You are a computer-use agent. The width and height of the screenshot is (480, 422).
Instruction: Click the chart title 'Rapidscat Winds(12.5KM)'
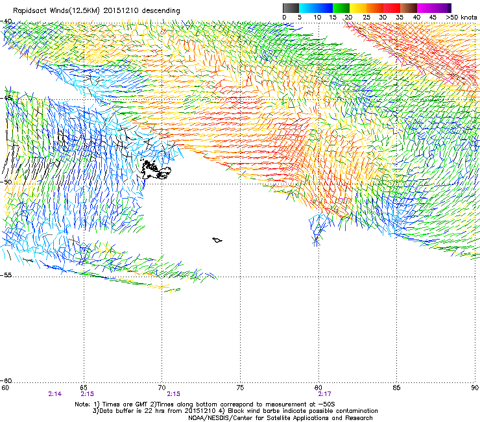tap(56, 11)
